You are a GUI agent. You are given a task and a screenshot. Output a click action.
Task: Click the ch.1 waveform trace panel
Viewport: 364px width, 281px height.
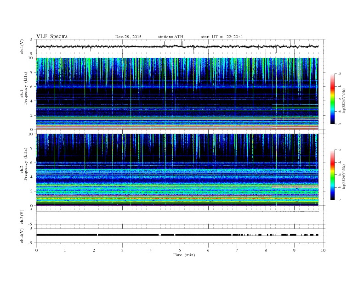[x=180, y=46]
